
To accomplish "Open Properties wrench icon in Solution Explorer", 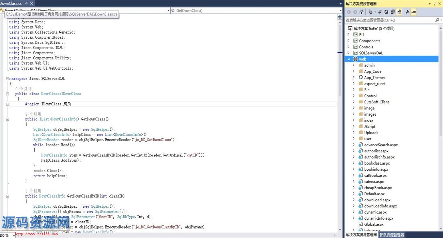I will click(x=408, y=12).
